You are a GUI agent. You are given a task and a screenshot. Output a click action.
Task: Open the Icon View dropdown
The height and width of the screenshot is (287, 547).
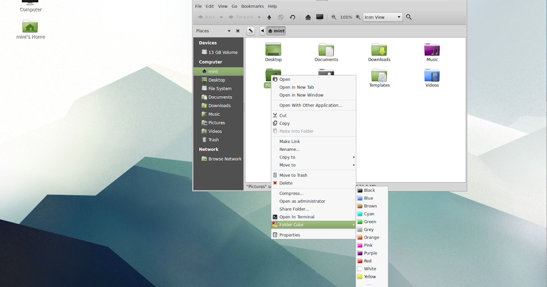coord(382,17)
